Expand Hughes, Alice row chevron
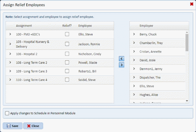Image resolution: width=196 pixels, height=132 pixels. [134, 95]
